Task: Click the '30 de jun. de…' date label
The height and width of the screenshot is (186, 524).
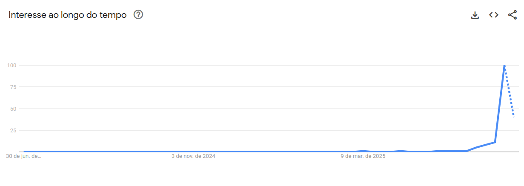Action: tap(24, 156)
